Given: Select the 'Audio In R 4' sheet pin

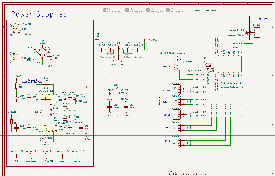Looking at the screenshot, I should (200, 116).
